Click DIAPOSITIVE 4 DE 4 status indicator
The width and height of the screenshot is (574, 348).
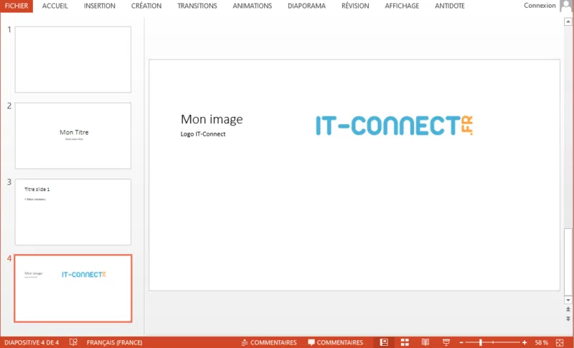(x=32, y=342)
